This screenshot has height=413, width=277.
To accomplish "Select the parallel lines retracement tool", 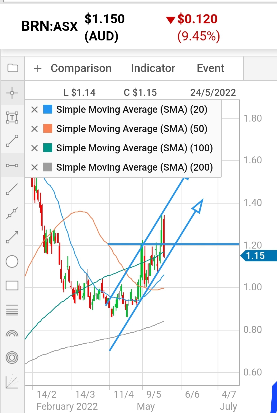I will click(x=12, y=310).
